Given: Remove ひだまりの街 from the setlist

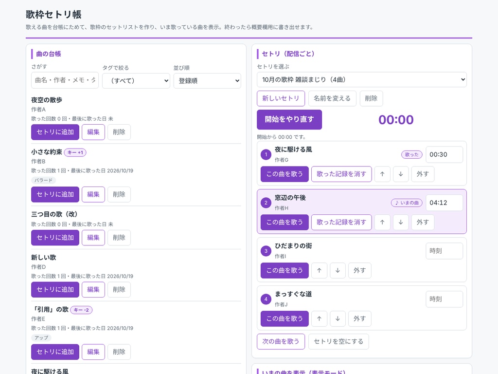Looking at the screenshot, I should (360, 270).
